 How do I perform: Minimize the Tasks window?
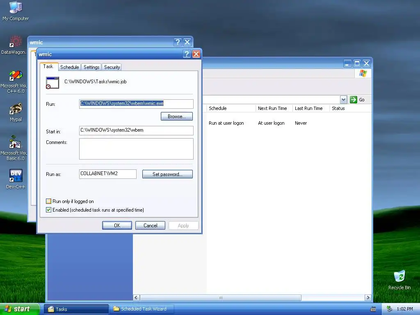click(x=347, y=64)
